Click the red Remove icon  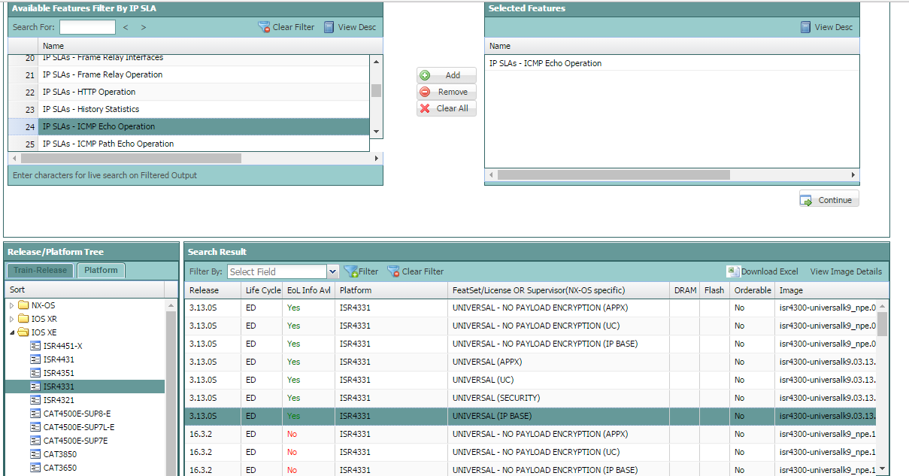tap(425, 92)
